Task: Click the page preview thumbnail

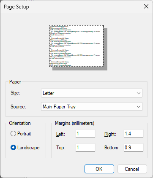Action: [76, 46]
